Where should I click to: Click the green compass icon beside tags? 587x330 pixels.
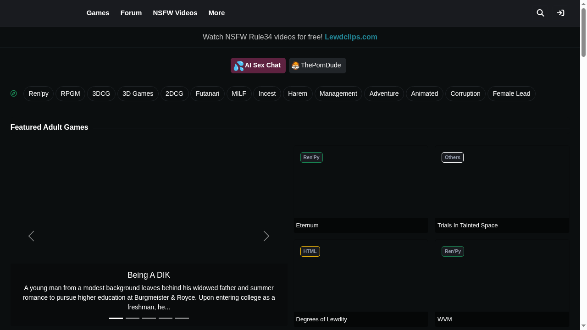[14, 93]
